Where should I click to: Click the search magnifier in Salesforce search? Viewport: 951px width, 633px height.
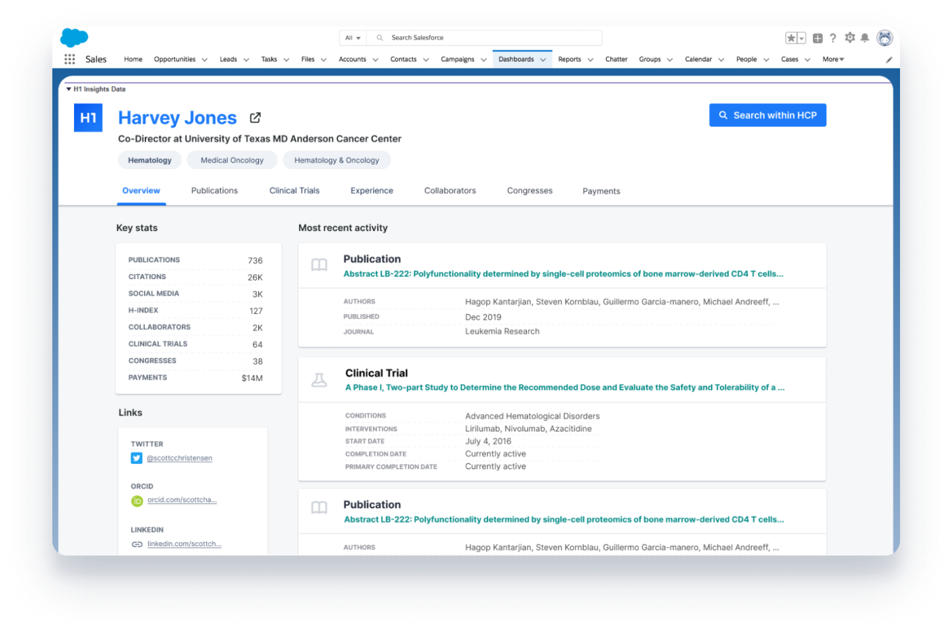click(380, 38)
